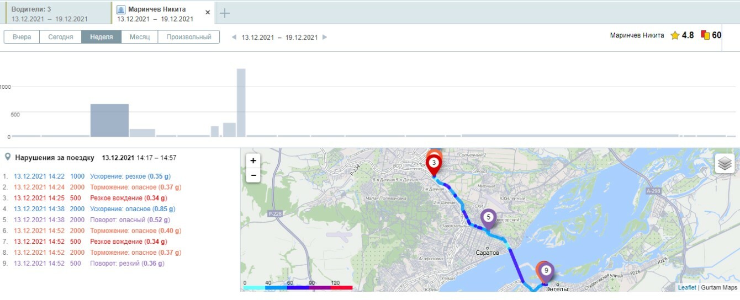Screen dimensions: 740x300
Task: Click map marker number 9
Action: [546, 271]
